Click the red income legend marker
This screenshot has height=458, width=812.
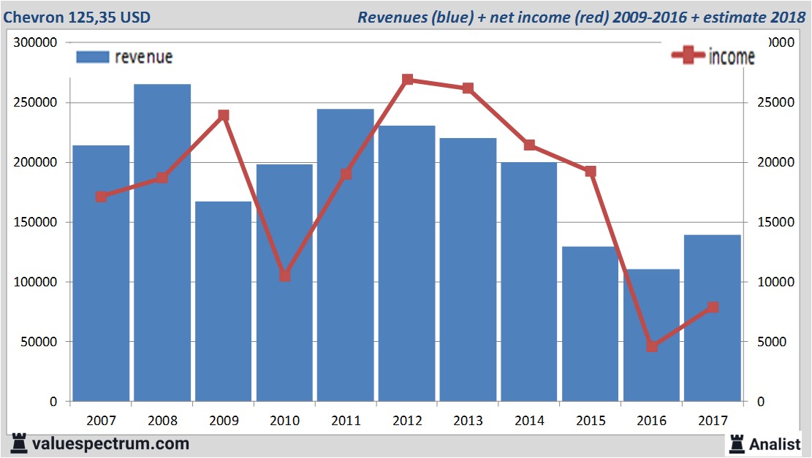[x=688, y=55]
